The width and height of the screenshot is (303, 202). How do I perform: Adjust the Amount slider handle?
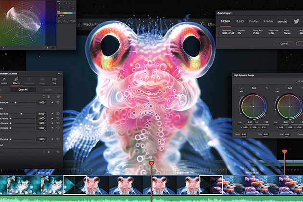point(15,102)
